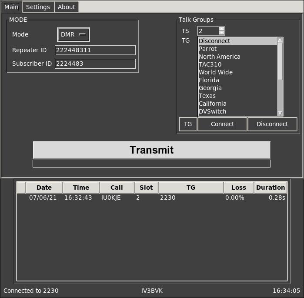Click the Disconnect button
Screen dimensions: 304x298
(x=272, y=124)
